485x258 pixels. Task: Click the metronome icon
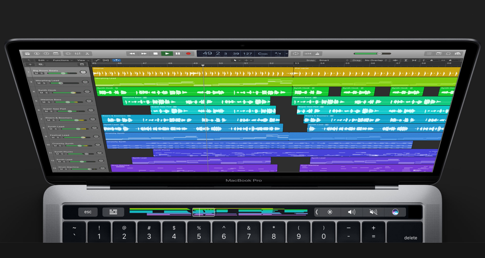317,53
